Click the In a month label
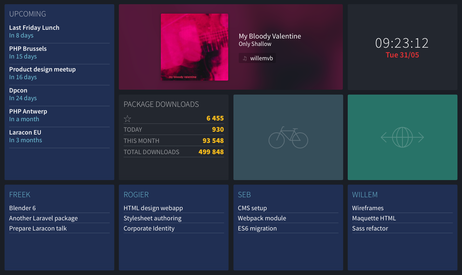Image resolution: width=462 pixels, height=275 pixels. [x=24, y=119]
